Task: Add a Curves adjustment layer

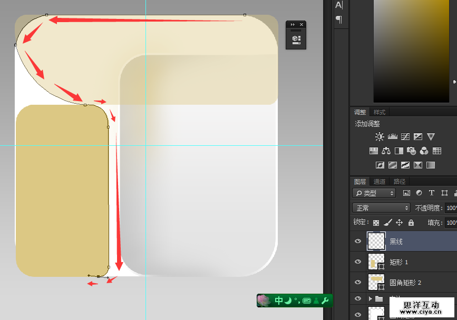Action: tap(405, 137)
